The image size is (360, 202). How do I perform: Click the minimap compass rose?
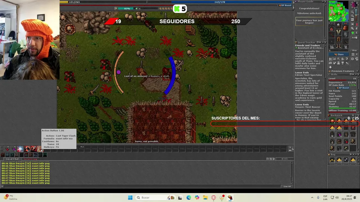click(354, 4)
